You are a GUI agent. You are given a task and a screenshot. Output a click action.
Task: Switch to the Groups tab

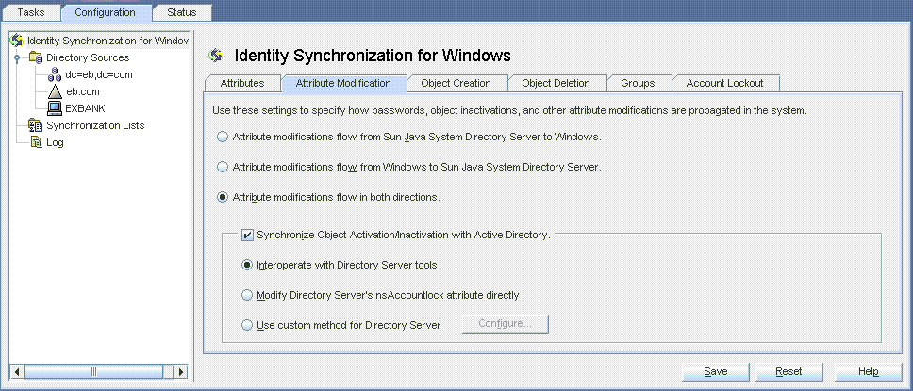(639, 83)
